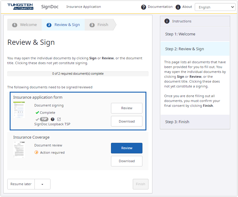This screenshot has height=197, width=238.
Task: Collapse Step 2: Review & Sign section
Action: pyautogui.click(x=195, y=49)
